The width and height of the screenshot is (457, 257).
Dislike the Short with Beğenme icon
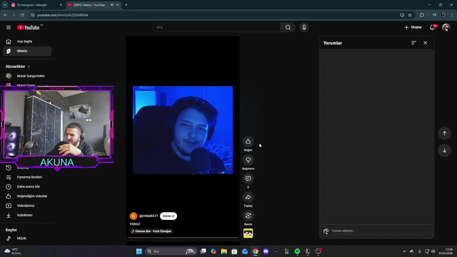(248, 160)
